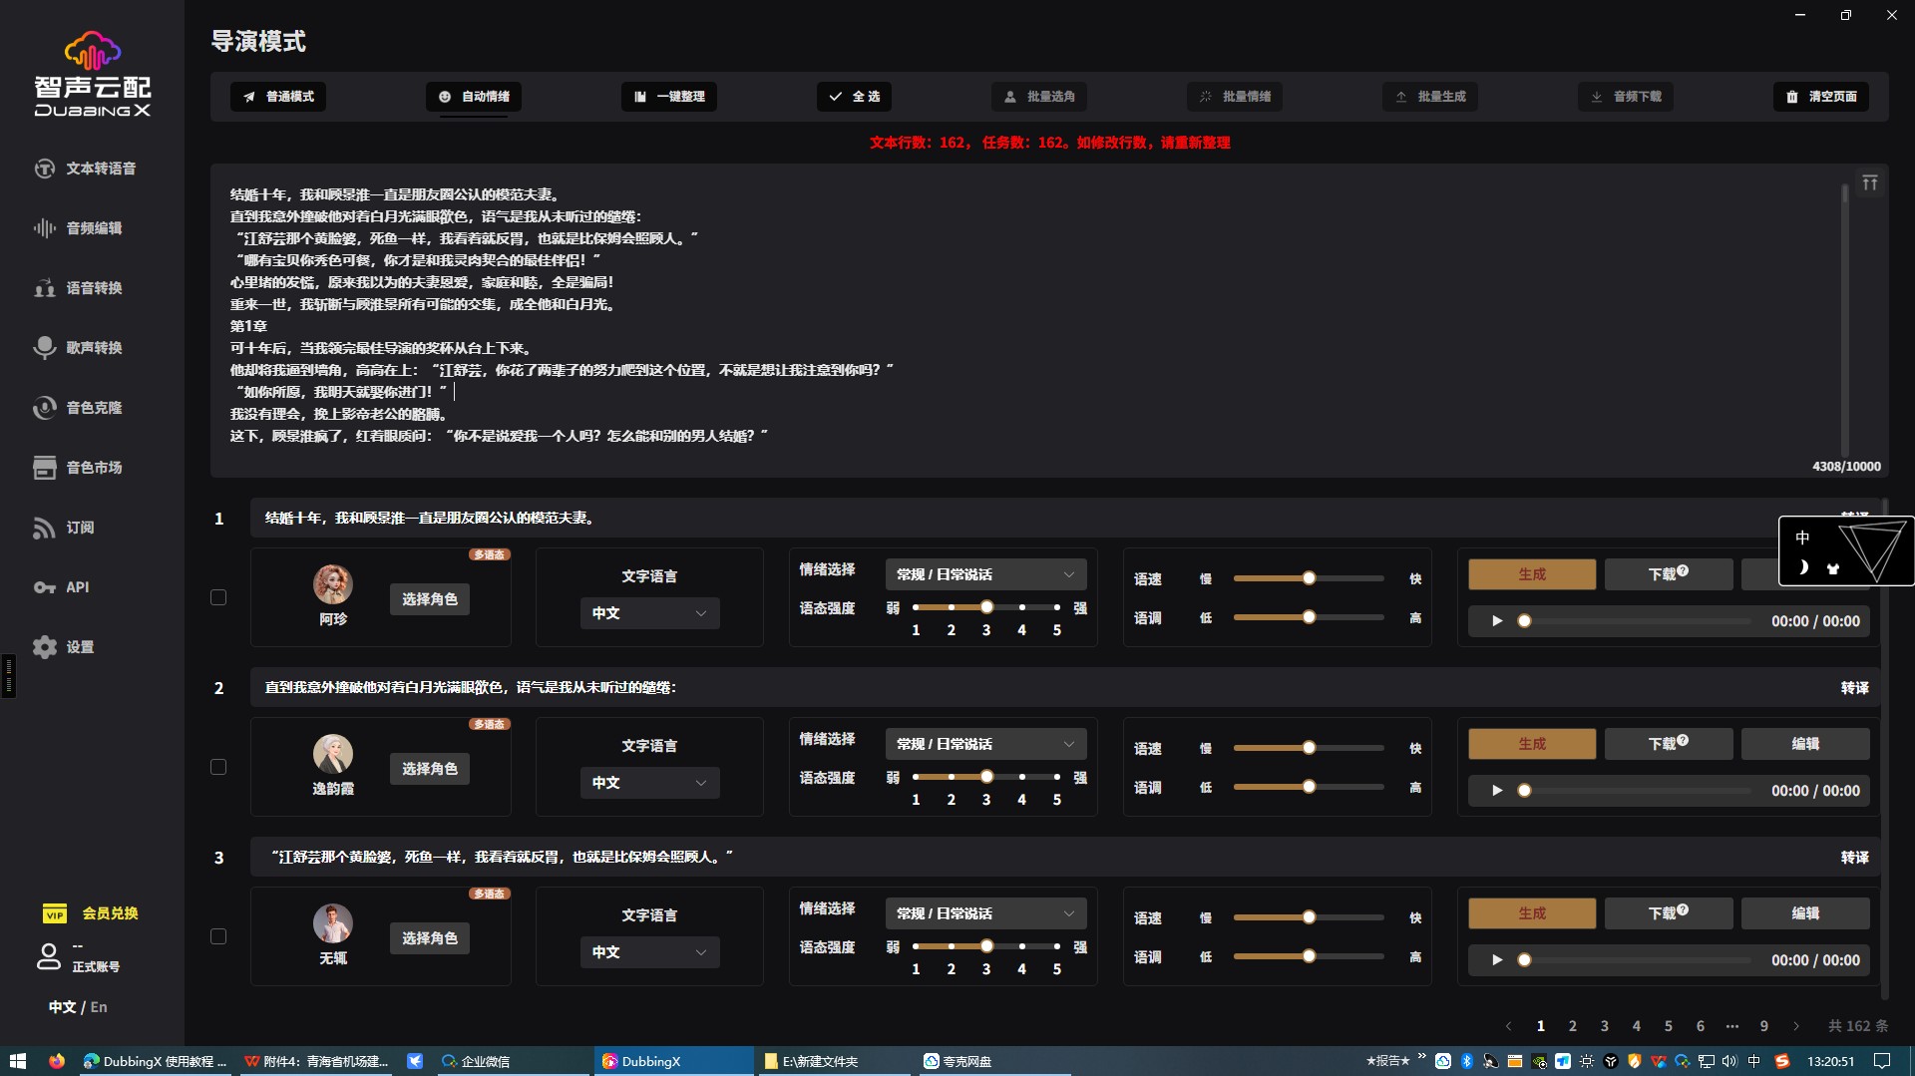Click 无辄 avatar in row 3

[333, 923]
